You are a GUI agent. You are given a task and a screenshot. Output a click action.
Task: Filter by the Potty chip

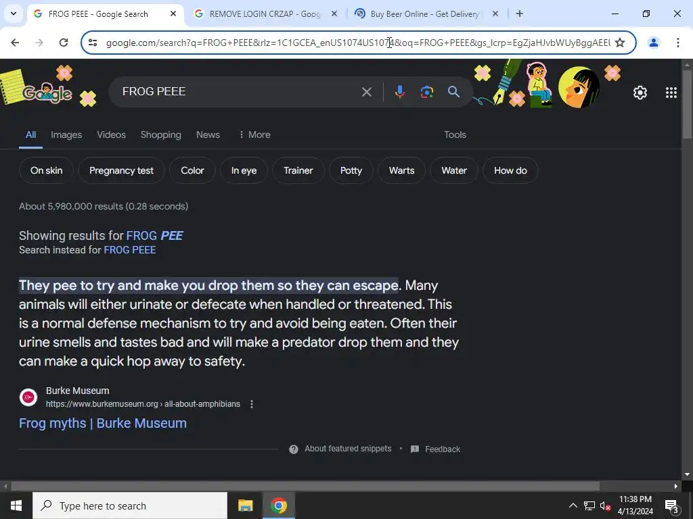click(x=351, y=170)
